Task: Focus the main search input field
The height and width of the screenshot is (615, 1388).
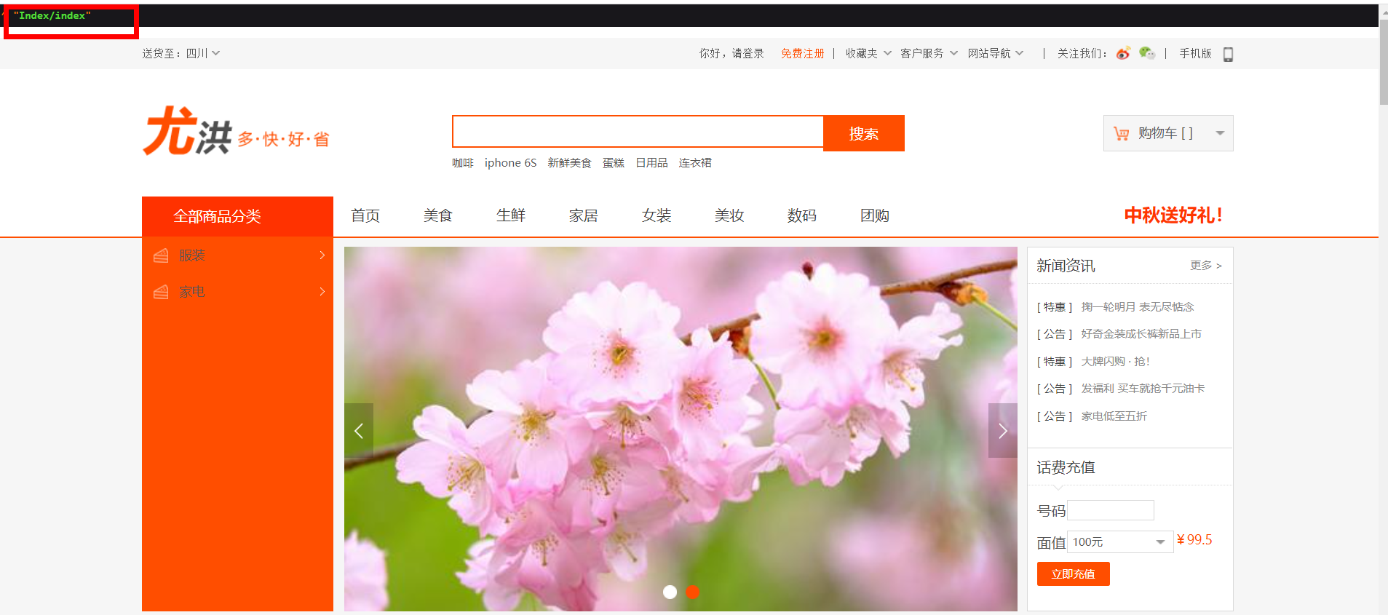Action: pos(638,132)
